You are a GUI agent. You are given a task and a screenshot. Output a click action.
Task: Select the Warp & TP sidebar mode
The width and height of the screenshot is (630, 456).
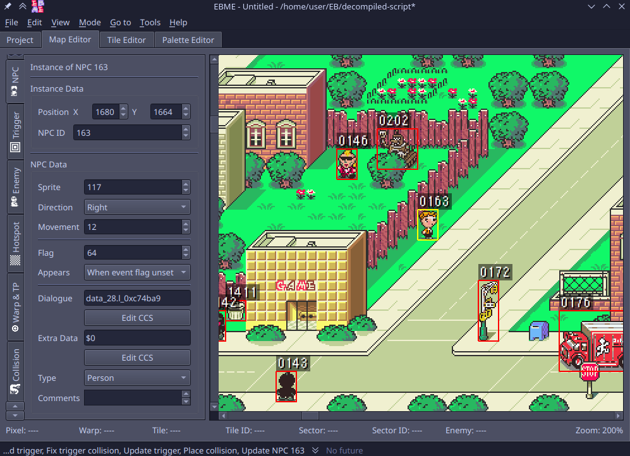[16, 307]
